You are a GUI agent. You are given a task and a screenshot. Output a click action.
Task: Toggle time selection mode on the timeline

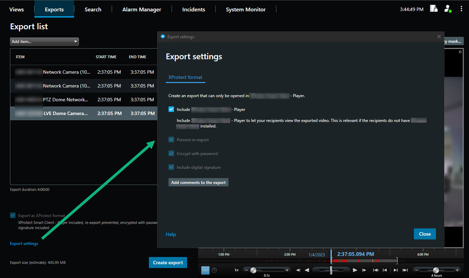[205, 270]
